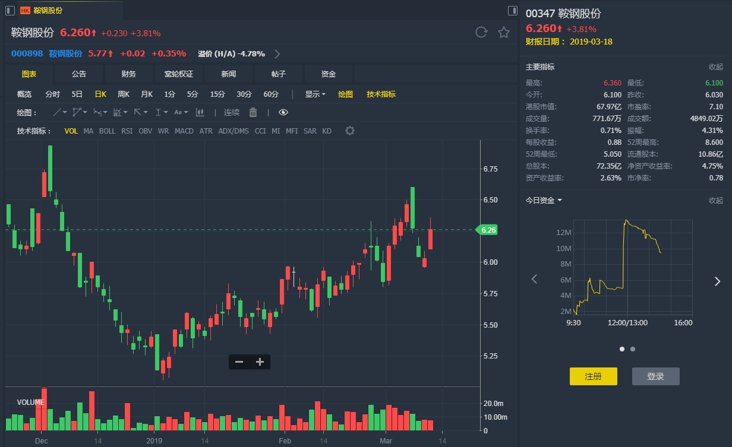The width and height of the screenshot is (732, 447).
Task: Enable the ADX/DMS indicator
Action: [x=234, y=131]
